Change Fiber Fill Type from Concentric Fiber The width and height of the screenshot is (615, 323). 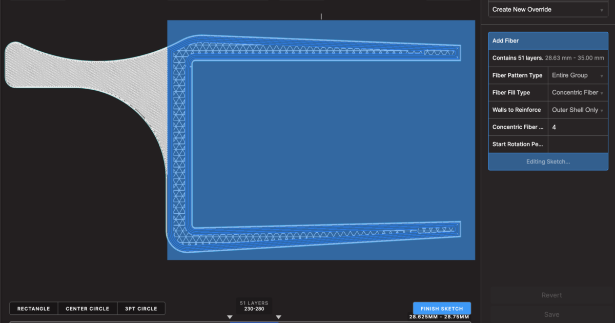[x=578, y=92]
